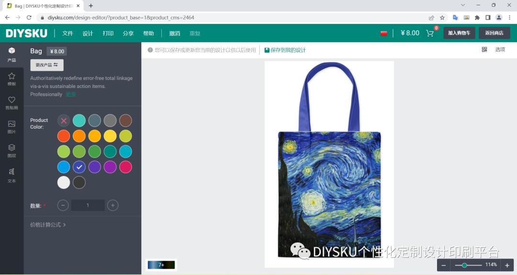Viewport: 517px width, 275px height.
Task: Click the zoom out minus button
Action: (x=444, y=265)
